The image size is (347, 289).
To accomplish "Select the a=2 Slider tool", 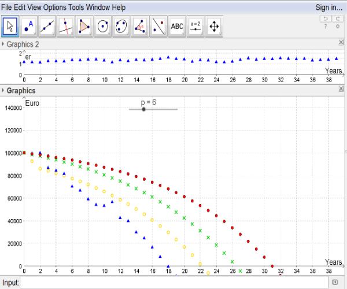I will [195, 27].
